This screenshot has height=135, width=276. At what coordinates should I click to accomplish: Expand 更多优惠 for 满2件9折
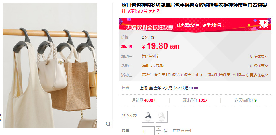[x=259, y=56]
